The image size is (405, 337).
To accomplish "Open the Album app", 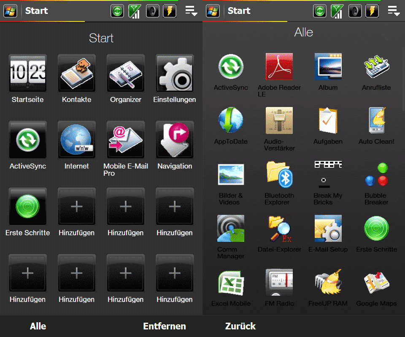I will pyautogui.click(x=328, y=67).
